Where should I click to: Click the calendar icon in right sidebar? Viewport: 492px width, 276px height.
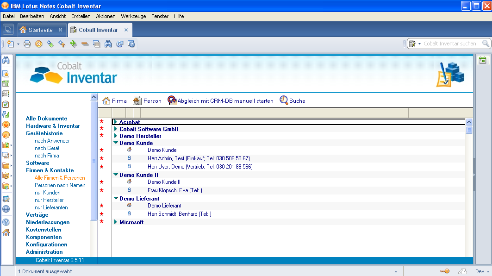(x=483, y=60)
